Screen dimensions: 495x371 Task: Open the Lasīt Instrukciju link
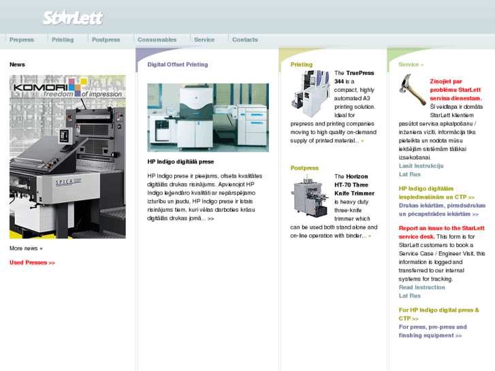point(421,166)
